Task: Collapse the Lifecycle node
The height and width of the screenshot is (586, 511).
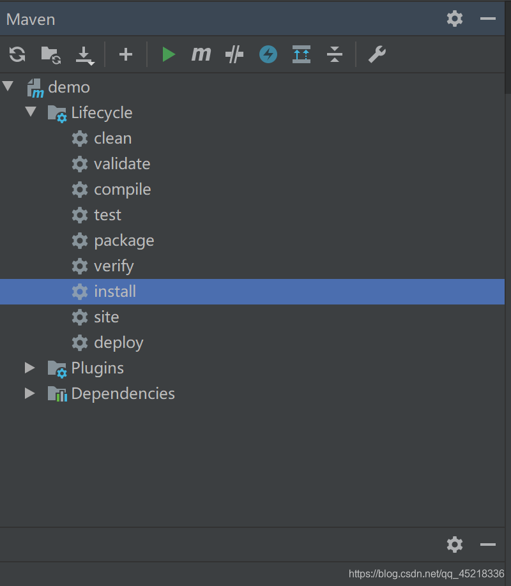Action: click(x=31, y=112)
